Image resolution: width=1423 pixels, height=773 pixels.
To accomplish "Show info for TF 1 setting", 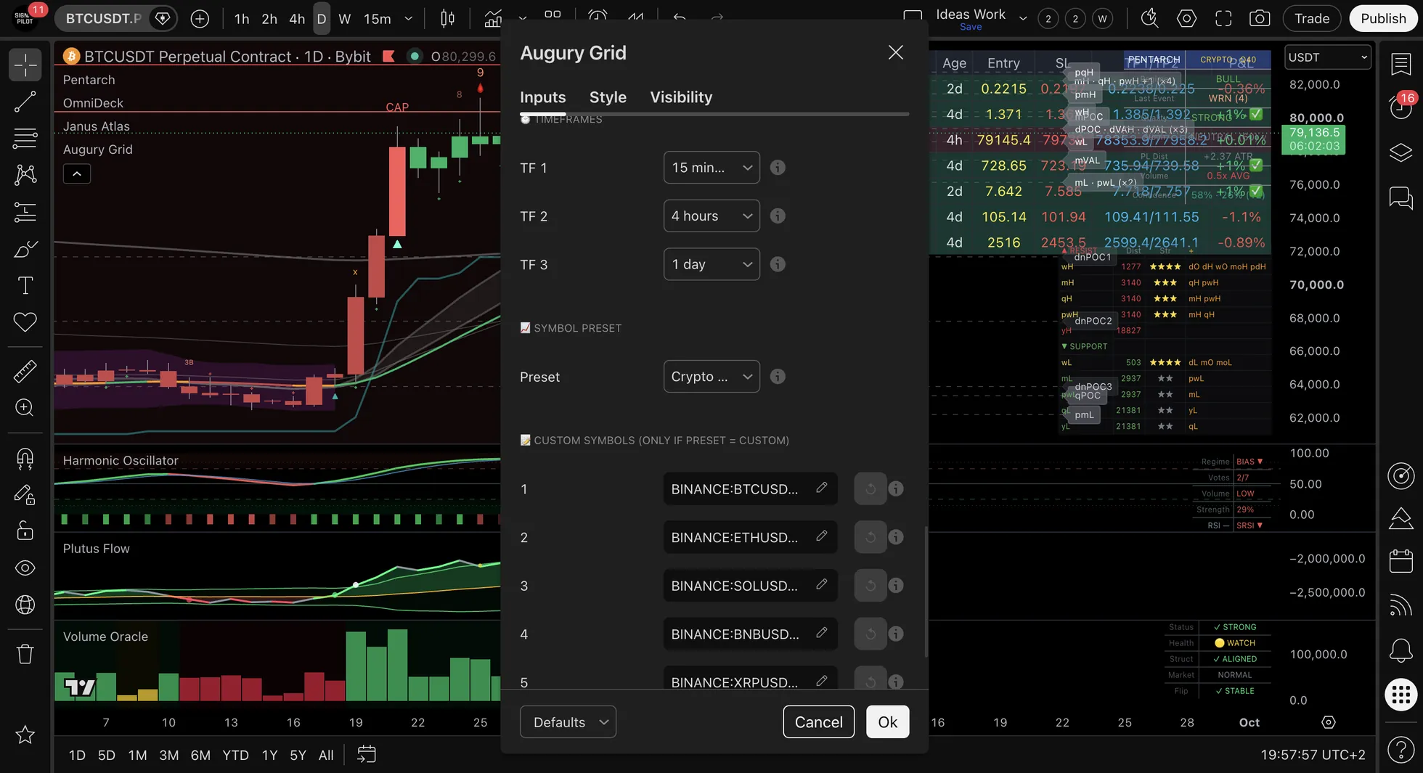I will 778,168.
